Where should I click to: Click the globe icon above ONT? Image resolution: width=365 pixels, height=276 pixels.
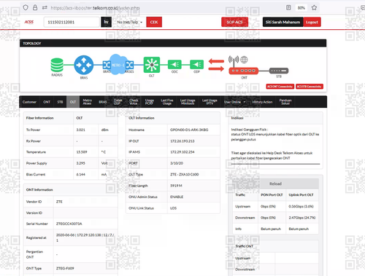[x=244, y=60]
